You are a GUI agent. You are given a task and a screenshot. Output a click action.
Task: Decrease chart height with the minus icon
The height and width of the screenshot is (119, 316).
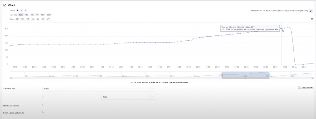[21, 10]
